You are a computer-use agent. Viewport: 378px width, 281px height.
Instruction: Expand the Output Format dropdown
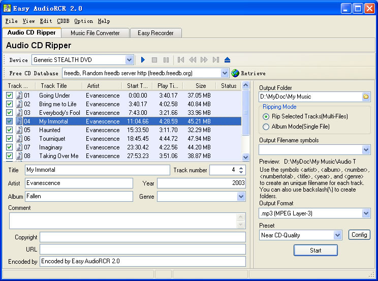click(366, 213)
